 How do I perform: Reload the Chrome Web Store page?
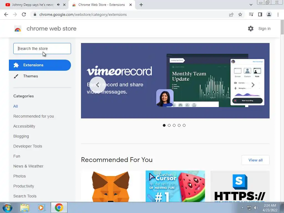click(24, 14)
